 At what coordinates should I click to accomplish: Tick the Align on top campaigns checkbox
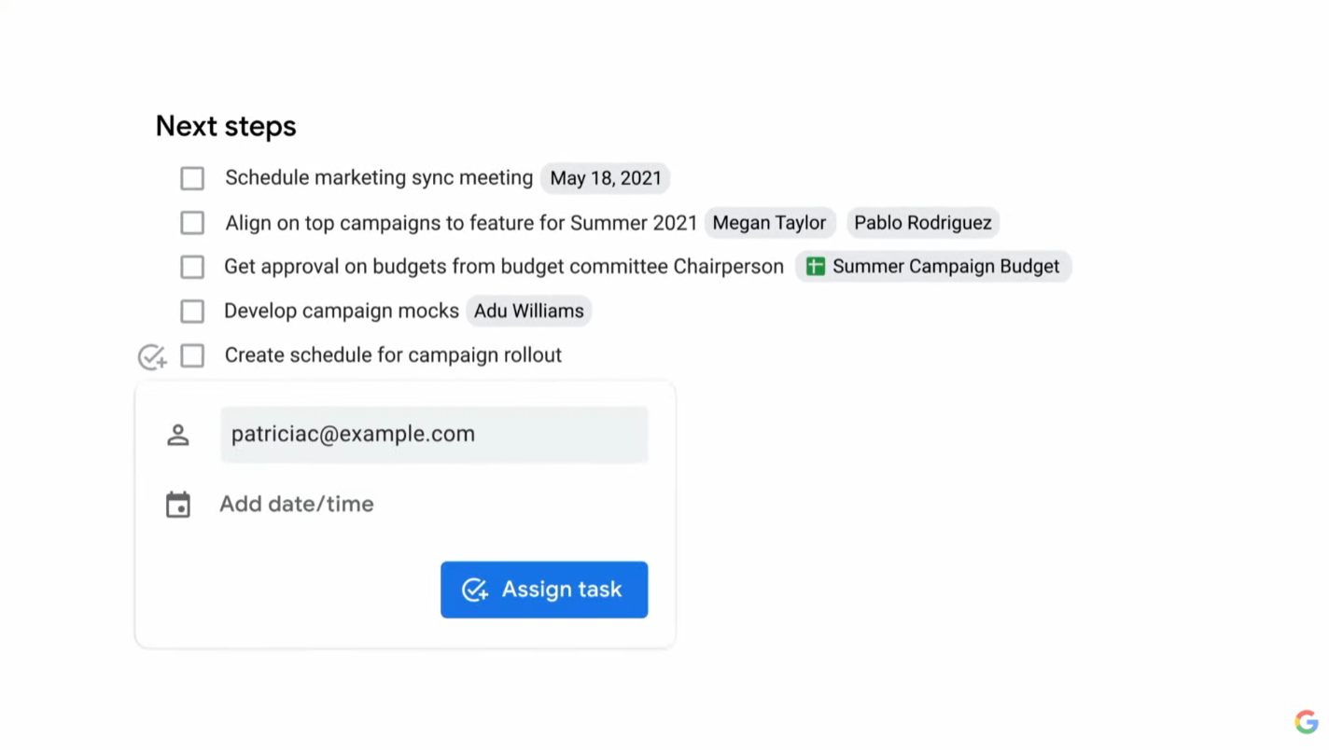pyautogui.click(x=192, y=223)
